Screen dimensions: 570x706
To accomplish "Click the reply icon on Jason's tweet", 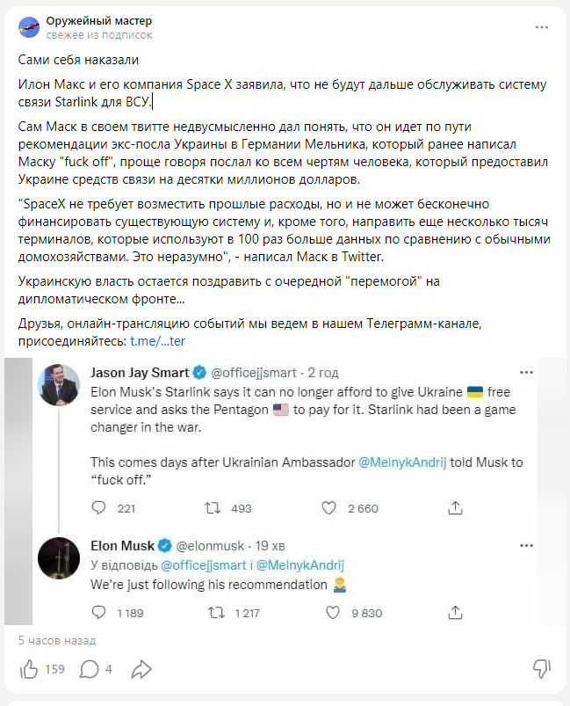I will (x=99, y=508).
